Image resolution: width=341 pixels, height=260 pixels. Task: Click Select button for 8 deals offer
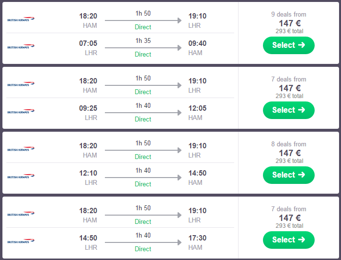click(288, 175)
